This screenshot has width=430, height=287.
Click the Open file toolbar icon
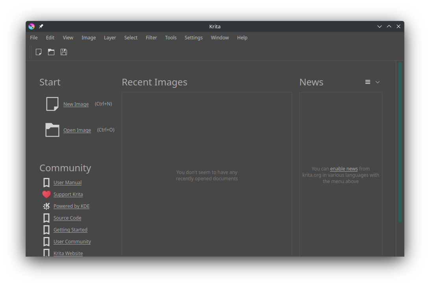tap(51, 52)
